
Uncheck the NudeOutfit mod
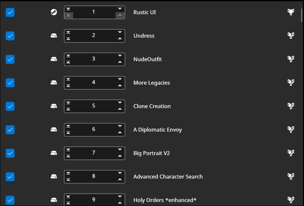[x=10, y=59]
